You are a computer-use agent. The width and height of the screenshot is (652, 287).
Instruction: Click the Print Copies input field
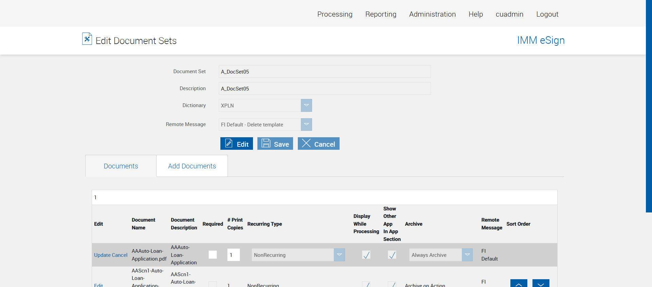(234, 255)
